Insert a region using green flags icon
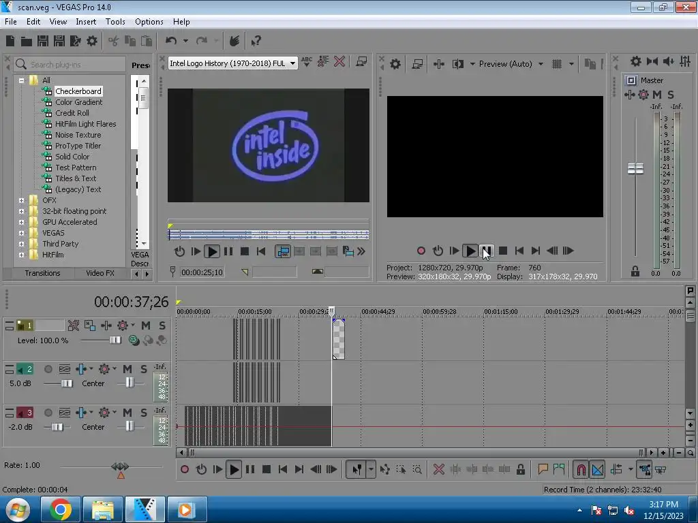The width and height of the screenshot is (698, 523). (559, 469)
